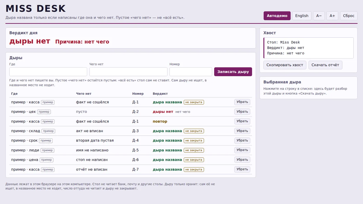Viewport: 363px width, 204px height.
Task: Remove the Д-2 пример · цех row
Action: point(242,112)
